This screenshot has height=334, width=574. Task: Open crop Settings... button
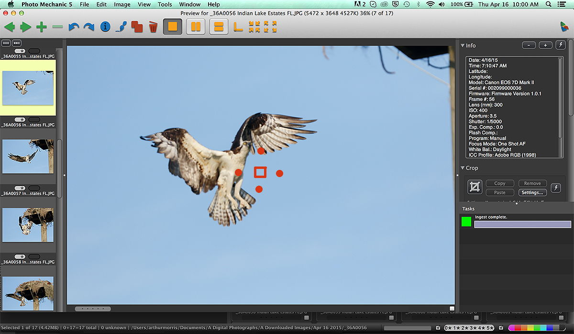pos(532,192)
